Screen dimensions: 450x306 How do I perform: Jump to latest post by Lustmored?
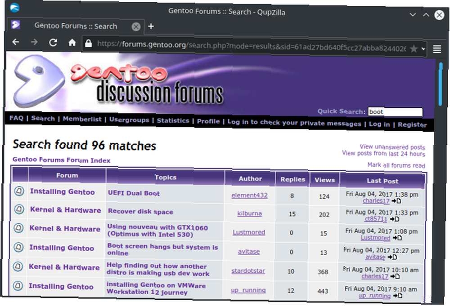coord(397,238)
